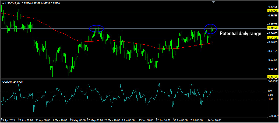Click the 0.95400 yellow price label
The width and height of the screenshot is (279, 123).
tap(273, 28)
